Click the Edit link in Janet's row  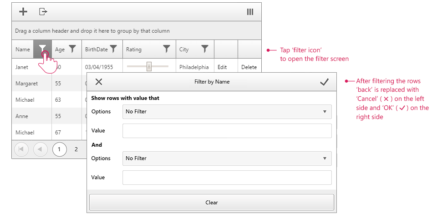222,67
